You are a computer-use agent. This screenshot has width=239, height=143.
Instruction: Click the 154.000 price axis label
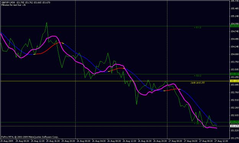235,54
